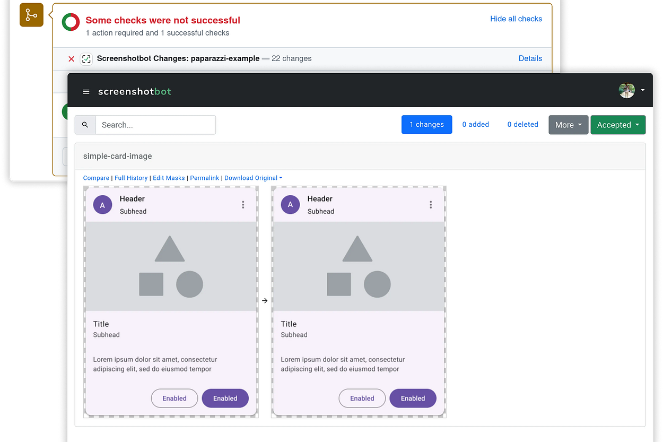The image size is (663, 442).
Task: Click the Edit Masks link
Action: [x=169, y=178]
